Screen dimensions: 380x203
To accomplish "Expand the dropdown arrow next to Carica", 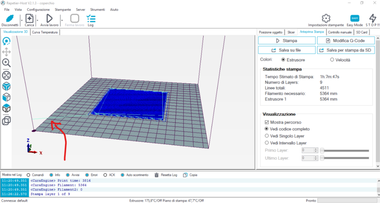I will [38, 20].
